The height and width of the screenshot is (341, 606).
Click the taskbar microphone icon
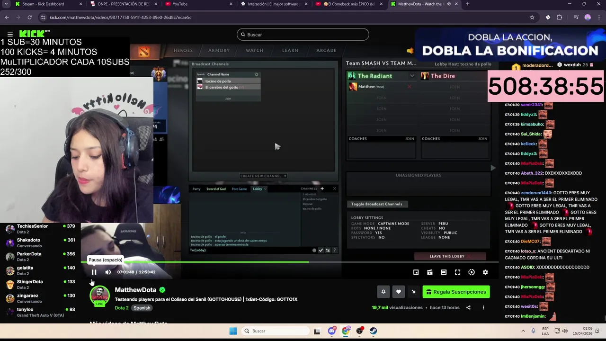pyautogui.click(x=533, y=331)
